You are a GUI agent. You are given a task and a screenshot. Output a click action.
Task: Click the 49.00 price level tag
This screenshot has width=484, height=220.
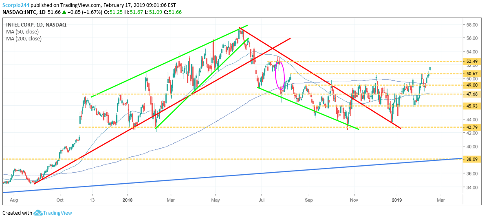click(x=473, y=85)
